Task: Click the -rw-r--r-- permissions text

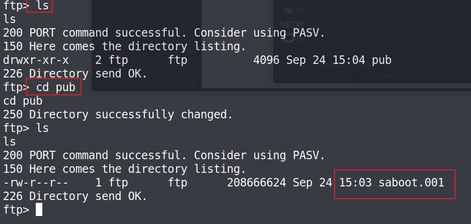Action: (x=36, y=182)
